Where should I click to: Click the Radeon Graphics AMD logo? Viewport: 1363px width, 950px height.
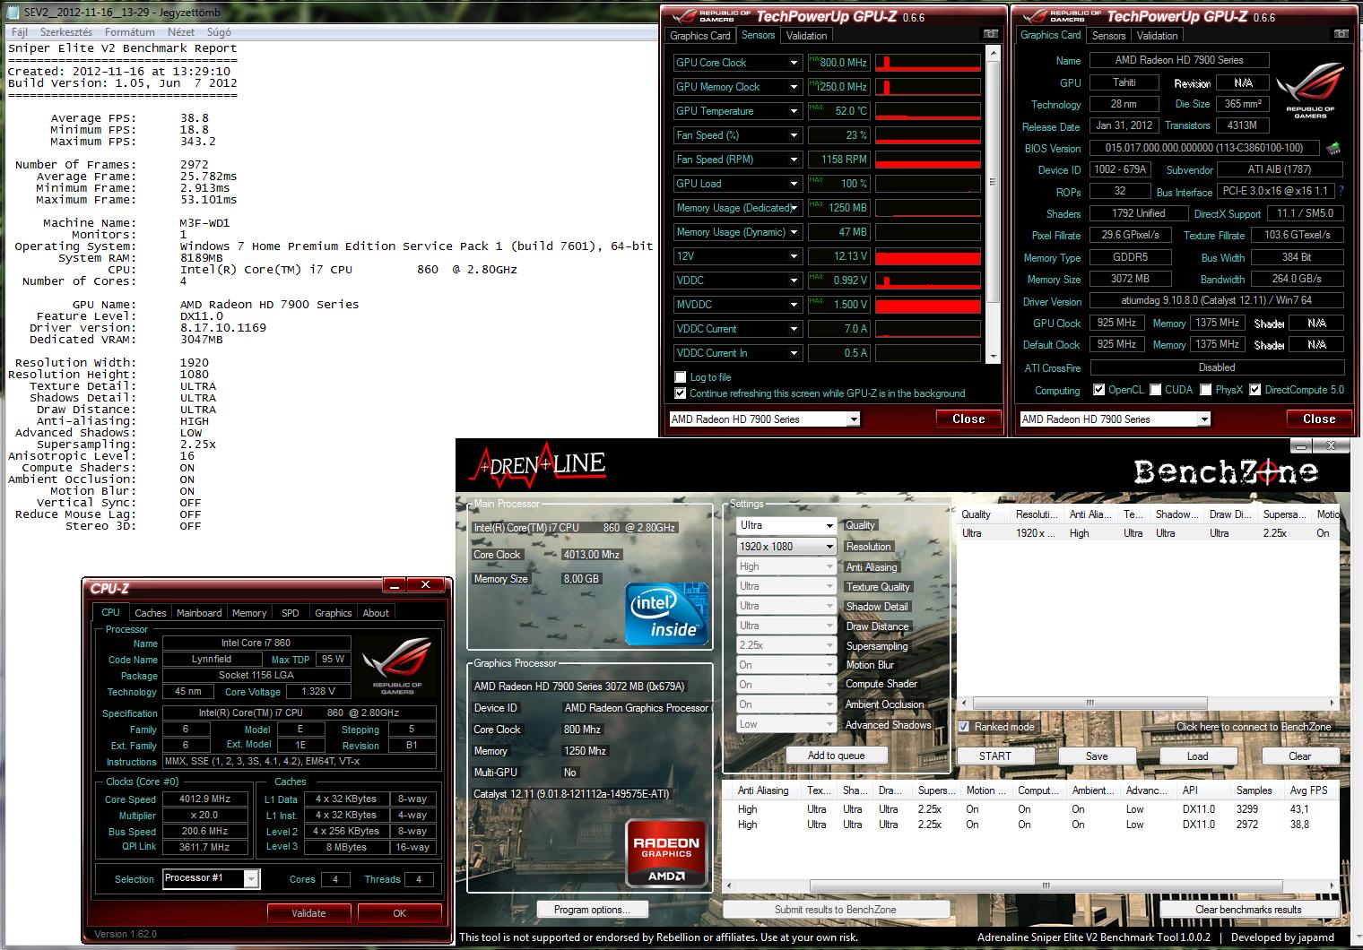pyautogui.click(x=665, y=852)
